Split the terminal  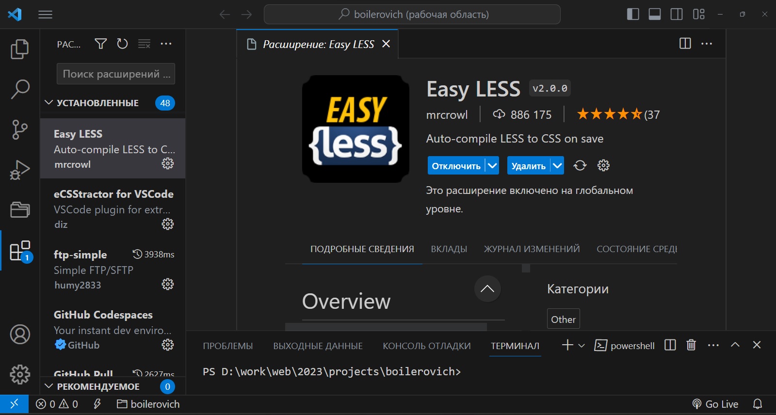[670, 345]
